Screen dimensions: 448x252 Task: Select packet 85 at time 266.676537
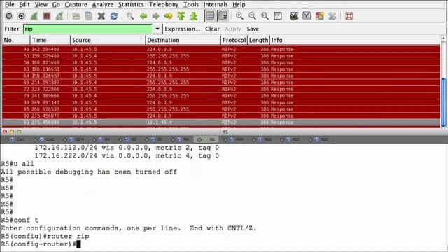tap(221, 109)
